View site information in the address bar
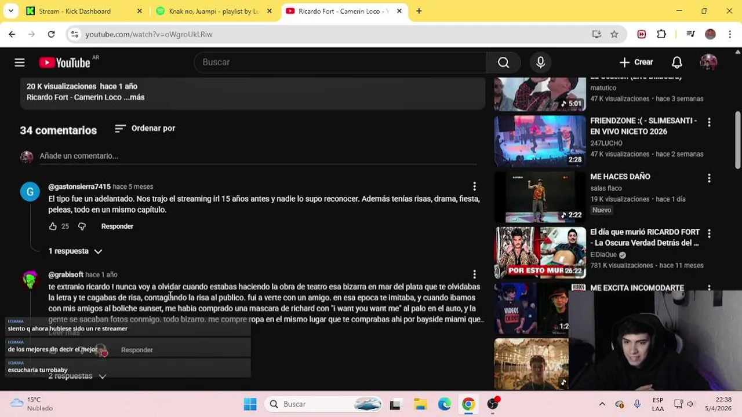This screenshot has height=417, width=742. tap(74, 34)
